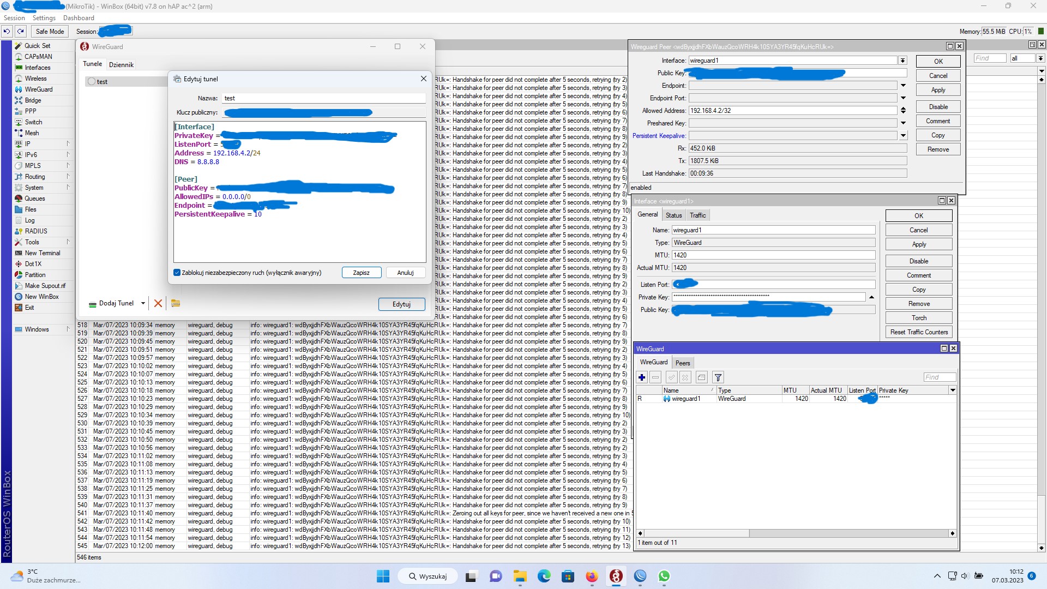Click the comment icon in WireGuard list toolbar

(702, 377)
